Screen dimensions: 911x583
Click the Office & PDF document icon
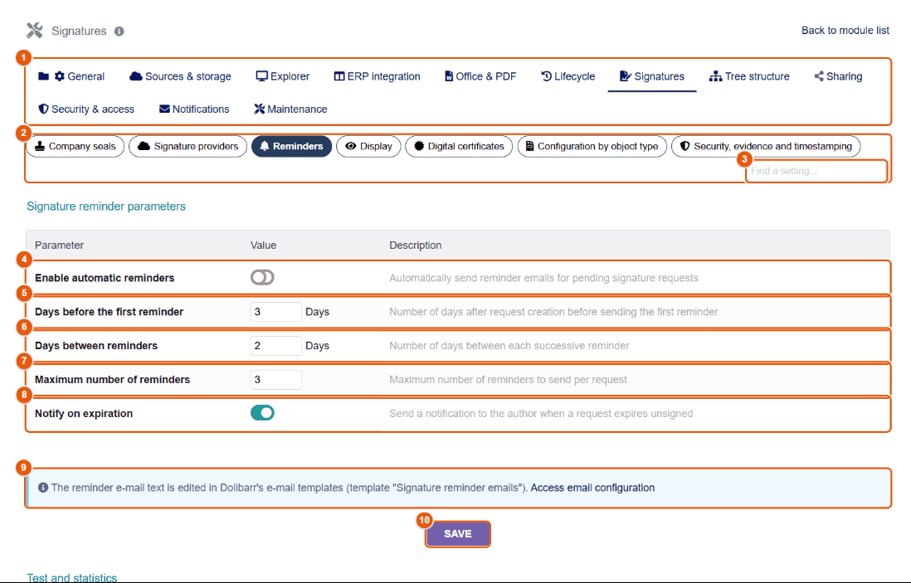[449, 76]
